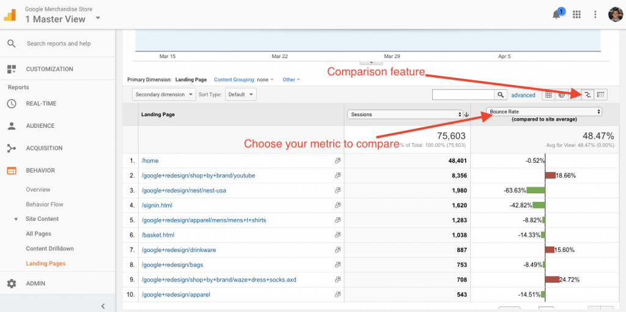Open nest-usa landing page external icon

[x=337, y=190]
